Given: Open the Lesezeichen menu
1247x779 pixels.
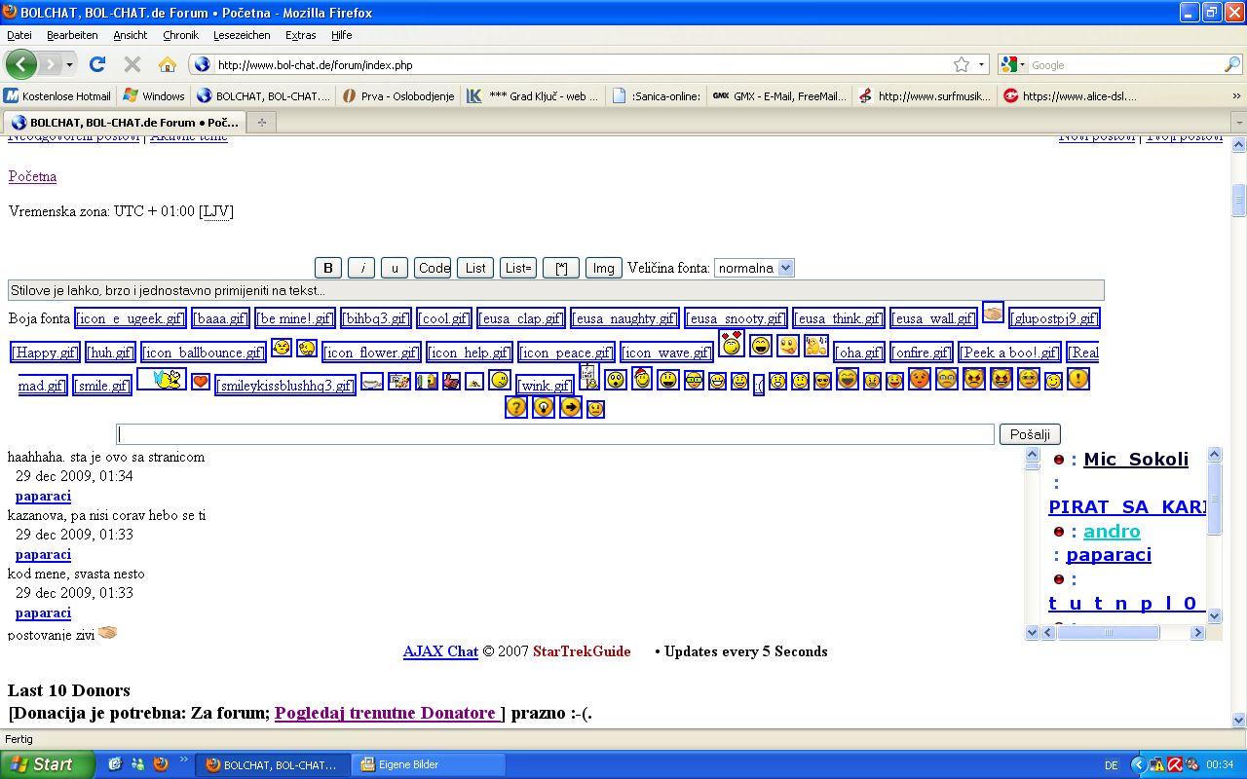Looking at the screenshot, I should tap(242, 35).
